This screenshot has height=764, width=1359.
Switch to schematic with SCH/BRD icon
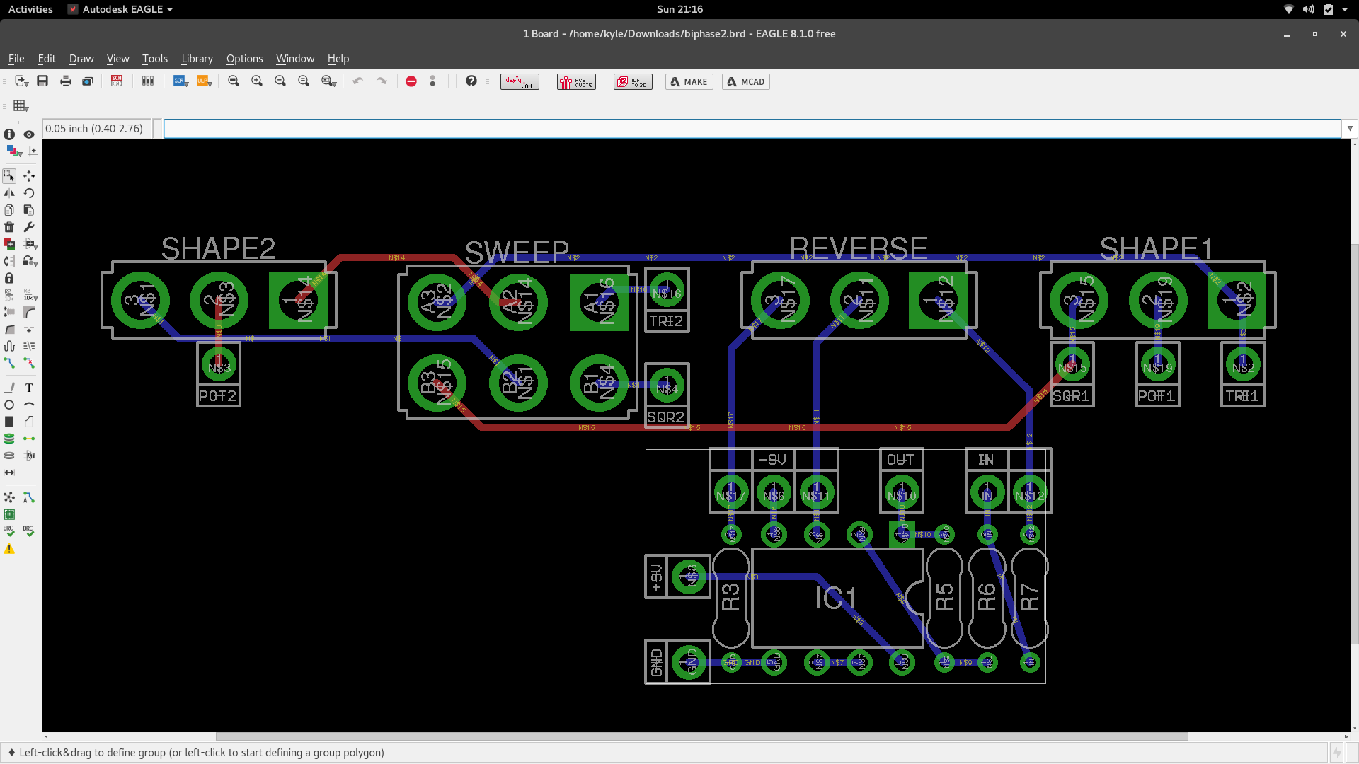coord(117,81)
